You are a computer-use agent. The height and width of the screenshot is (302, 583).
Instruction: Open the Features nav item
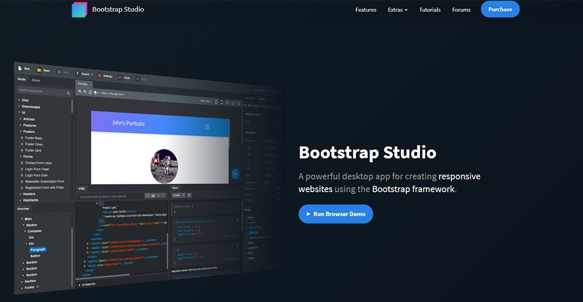[366, 10]
